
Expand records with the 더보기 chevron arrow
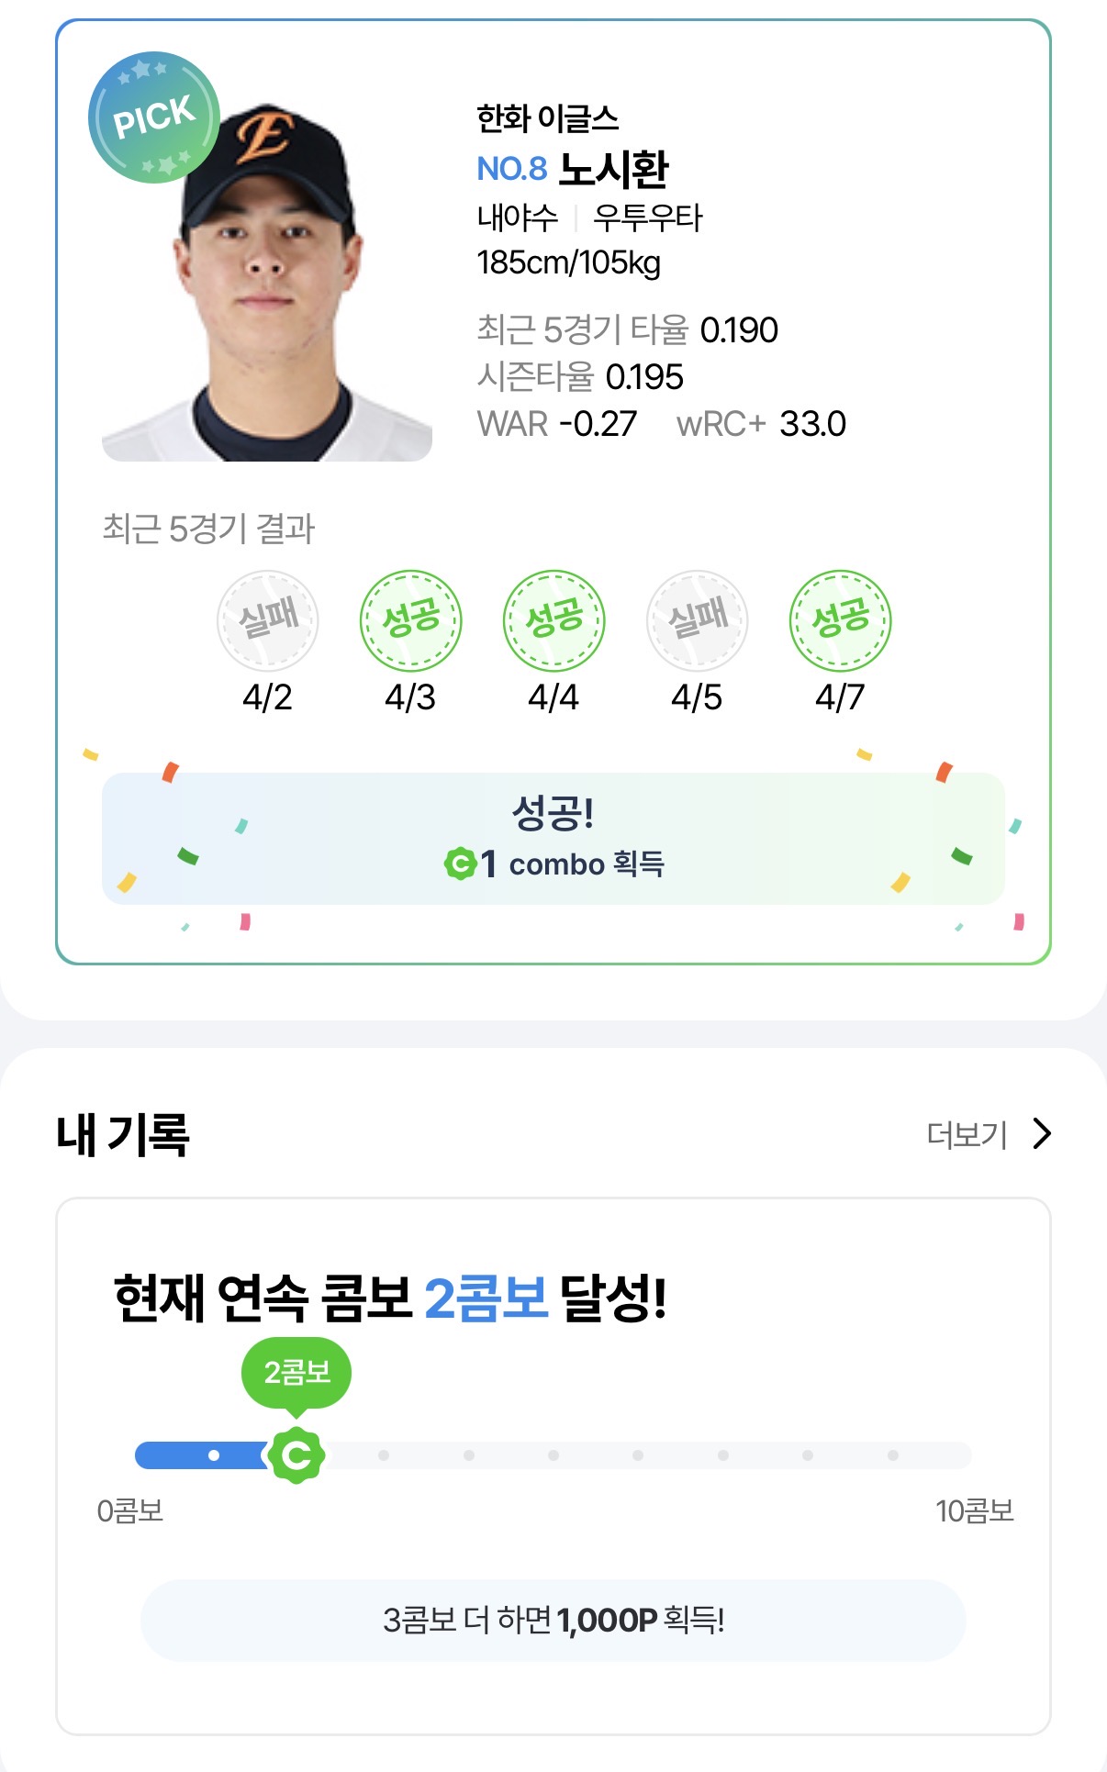click(x=1042, y=1134)
